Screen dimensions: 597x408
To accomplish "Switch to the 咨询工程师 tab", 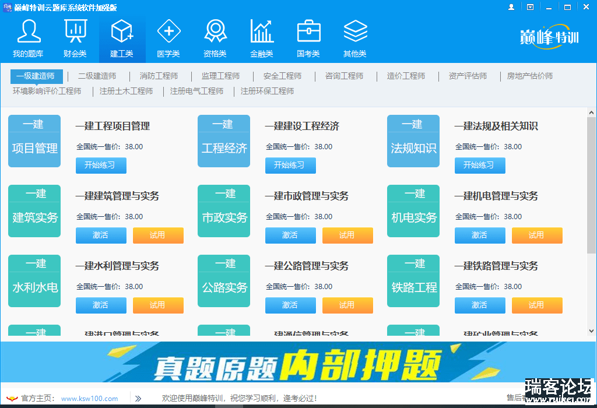I will pyautogui.click(x=344, y=76).
